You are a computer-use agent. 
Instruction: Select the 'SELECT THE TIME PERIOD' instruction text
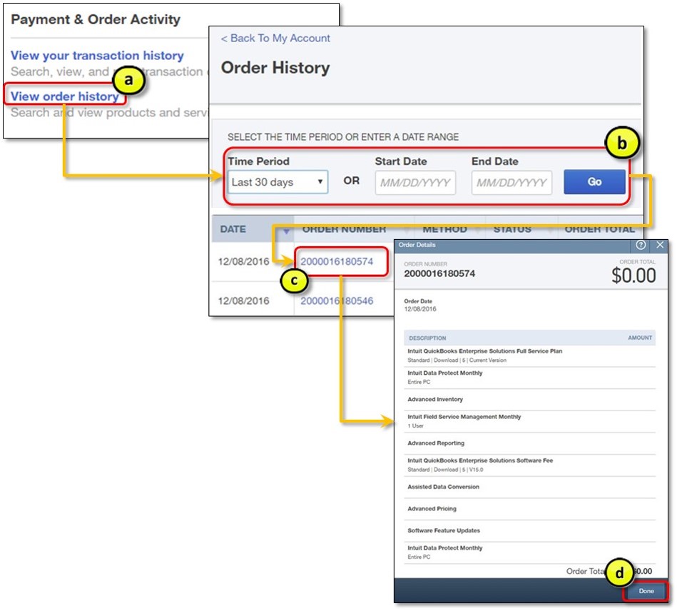coord(343,137)
